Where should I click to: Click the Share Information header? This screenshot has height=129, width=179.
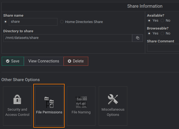click(x=145, y=6)
